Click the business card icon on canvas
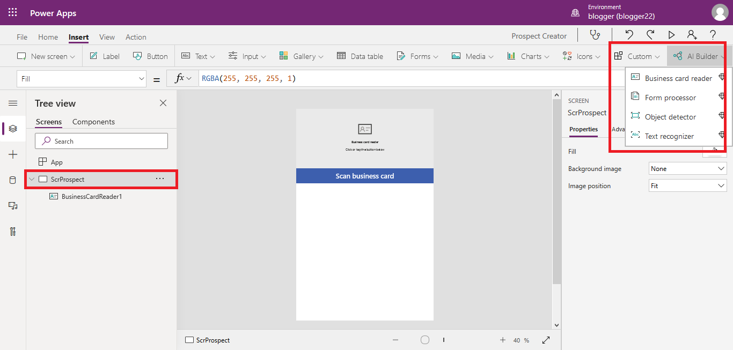 click(x=365, y=129)
